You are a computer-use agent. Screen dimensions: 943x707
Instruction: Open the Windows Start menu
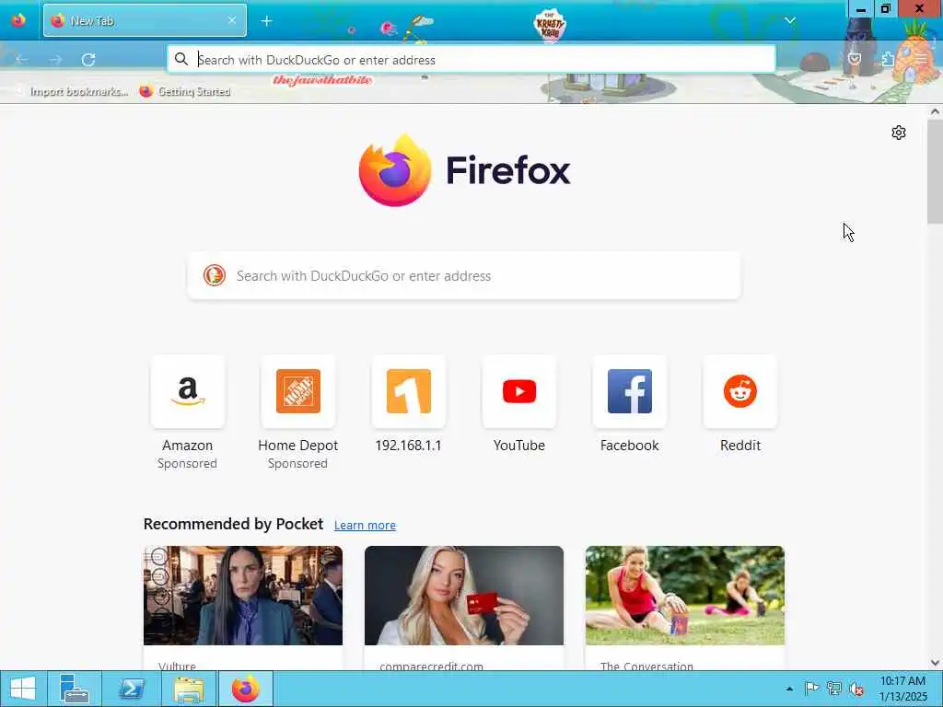(x=23, y=689)
